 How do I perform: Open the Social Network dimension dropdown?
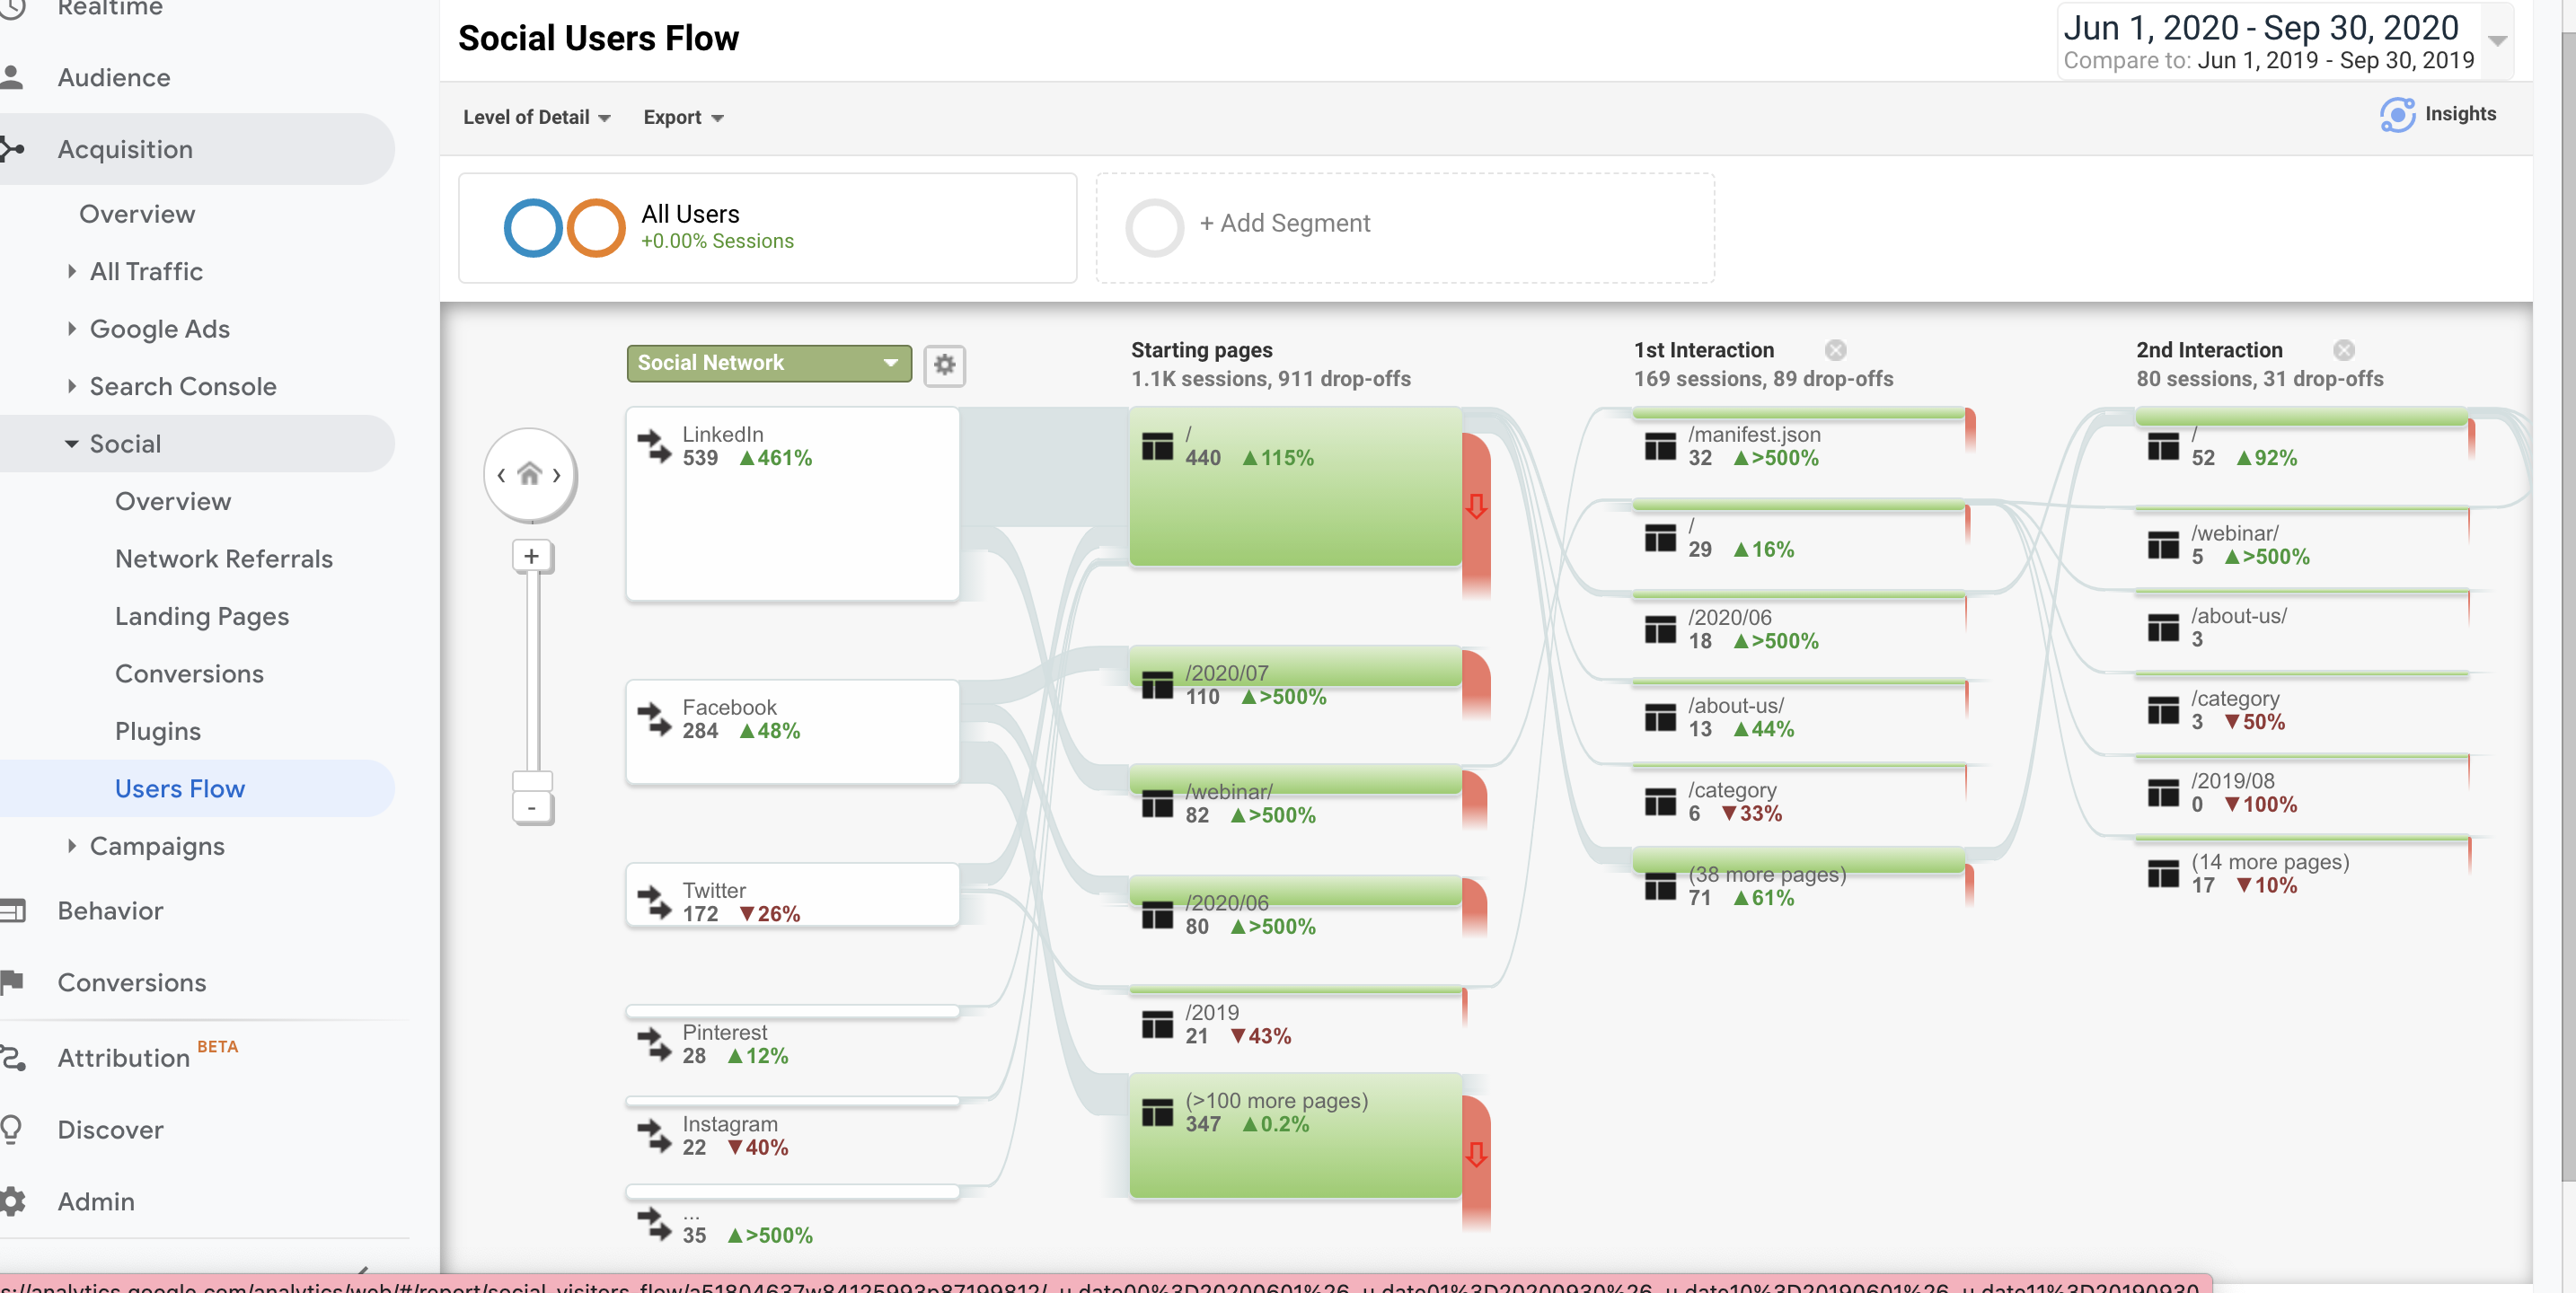tap(769, 363)
